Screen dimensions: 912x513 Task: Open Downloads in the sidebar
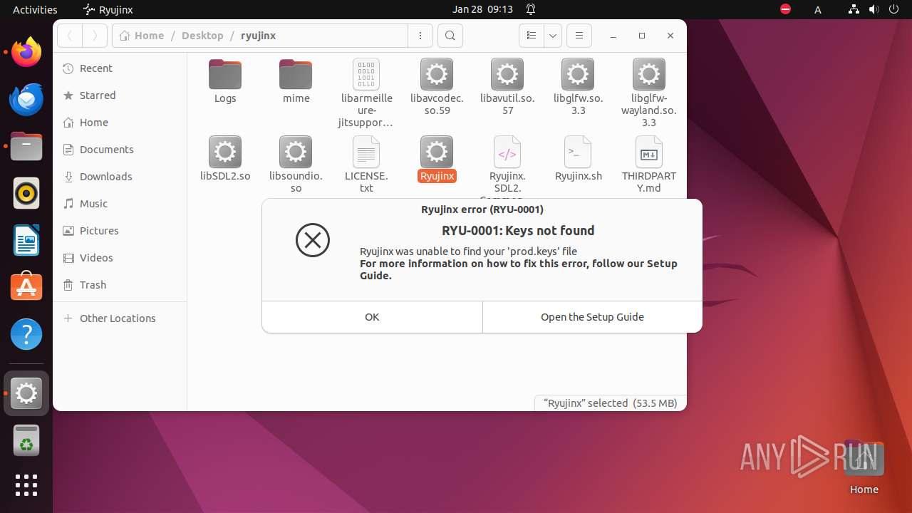click(x=120, y=177)
